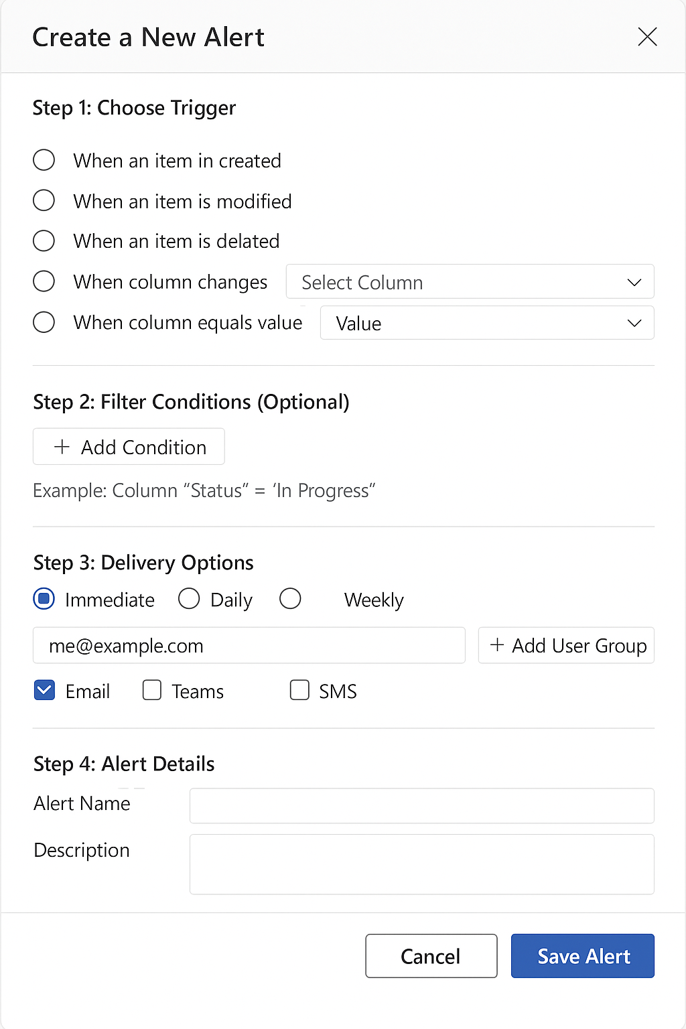Uncheck the Email checkbox
Image resolution: width=686 pixels, height=1029 pixels.
pyautogui.click(x=45, y=691)
